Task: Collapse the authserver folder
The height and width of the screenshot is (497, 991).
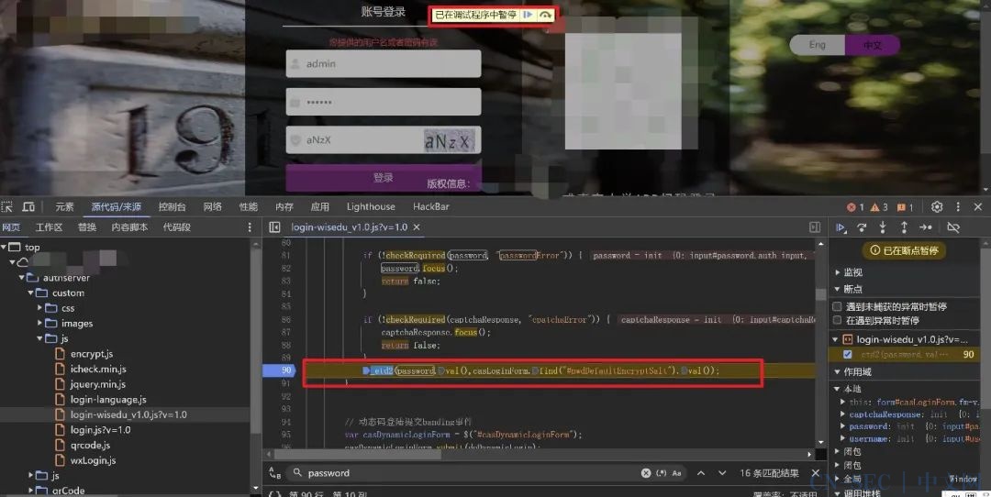Action: point(21,277)
